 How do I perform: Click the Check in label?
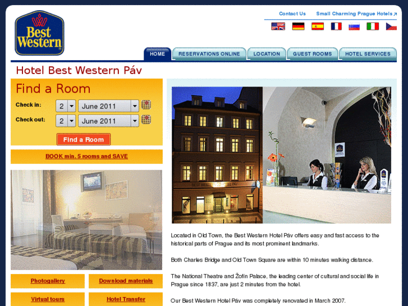[x=29, y=104]
